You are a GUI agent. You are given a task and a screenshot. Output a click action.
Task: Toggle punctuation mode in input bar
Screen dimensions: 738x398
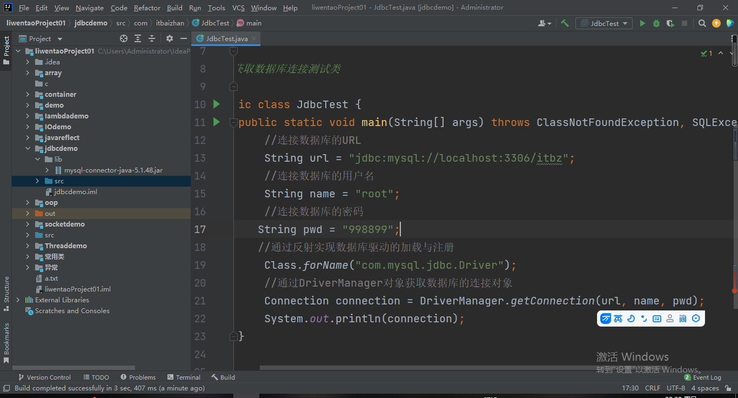(x=644, y=319)
